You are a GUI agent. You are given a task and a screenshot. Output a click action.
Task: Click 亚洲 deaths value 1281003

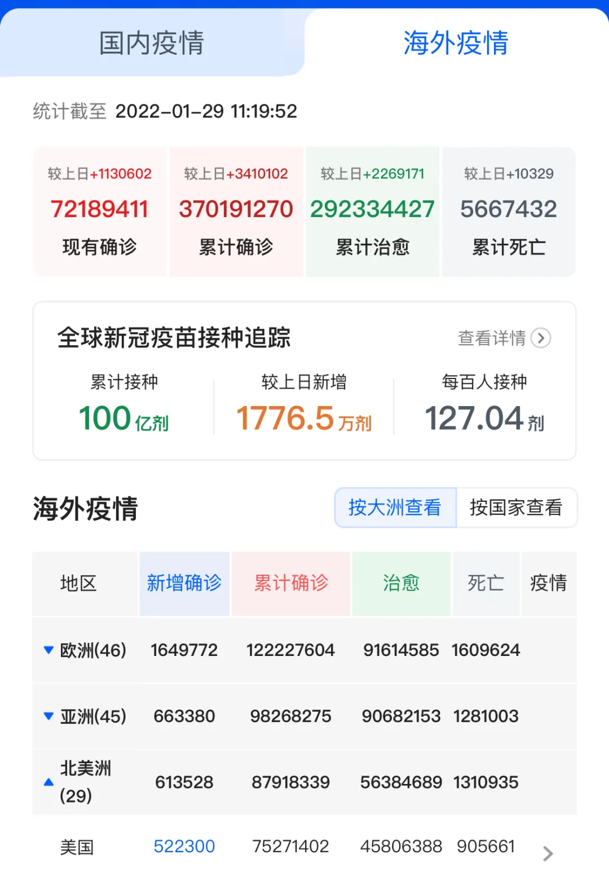click(x=486, y=716)
